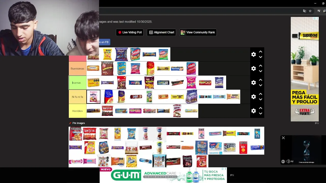This screenshot has width=326, height=183.
Task: Pick the red Rex cracker box from unranked images
Action: point(243,148)
